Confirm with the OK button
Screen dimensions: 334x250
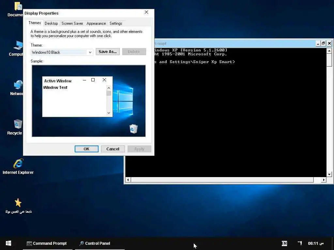86,149
